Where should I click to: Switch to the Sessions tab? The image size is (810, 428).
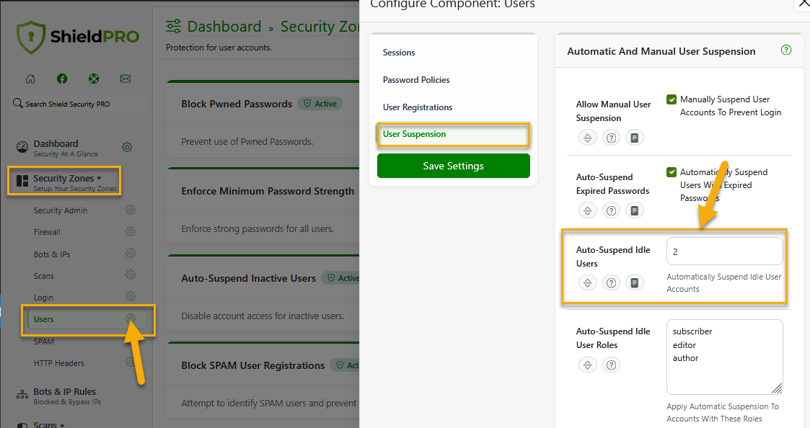click(x=399, y=53)
